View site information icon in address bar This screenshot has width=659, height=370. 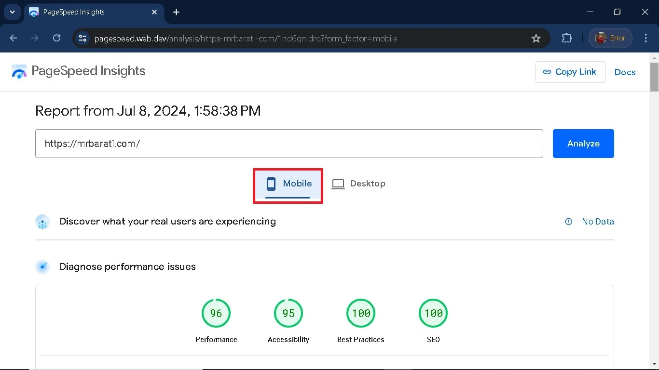82,38
